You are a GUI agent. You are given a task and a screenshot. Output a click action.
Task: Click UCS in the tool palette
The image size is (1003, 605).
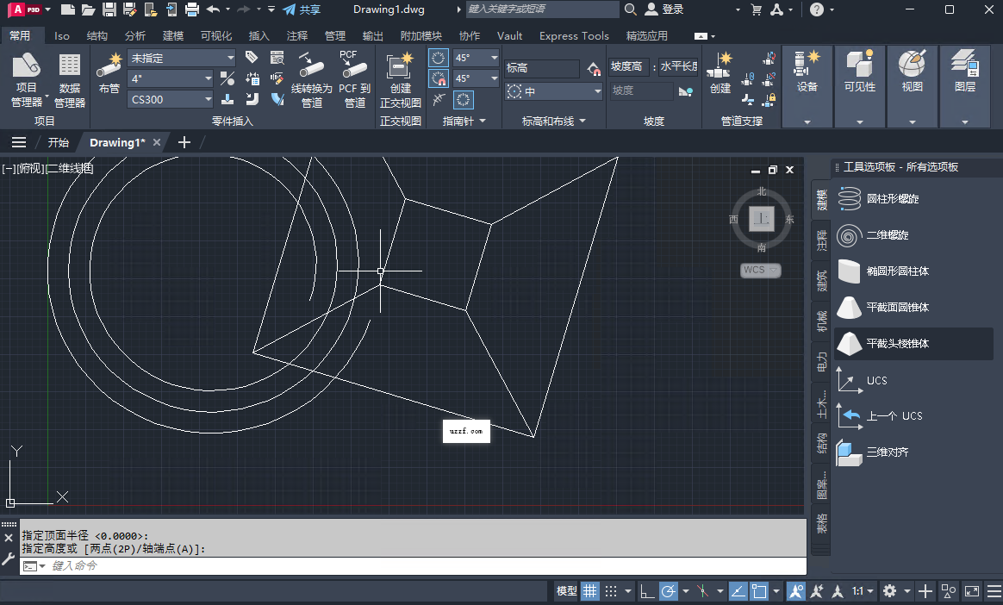coord(875,379)
